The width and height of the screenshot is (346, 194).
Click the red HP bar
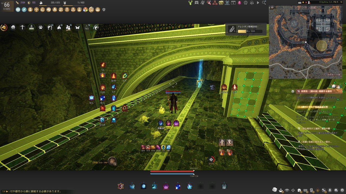[172, 171]
